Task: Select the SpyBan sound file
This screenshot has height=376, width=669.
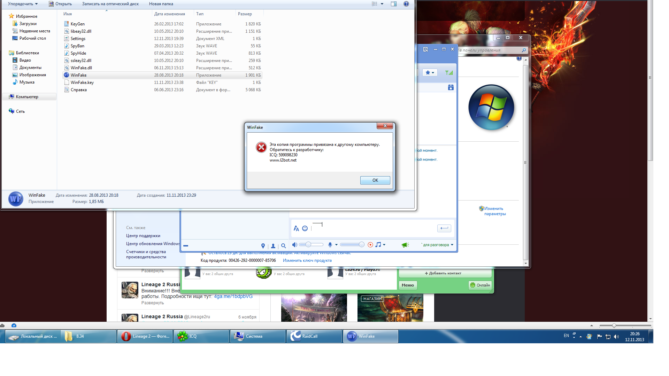Action: [162, 46]
